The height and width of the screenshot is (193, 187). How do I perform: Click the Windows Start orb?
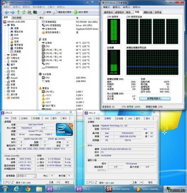click(5, 189)
